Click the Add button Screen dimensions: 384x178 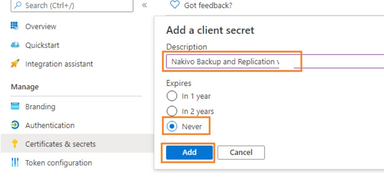click(189, 153)
